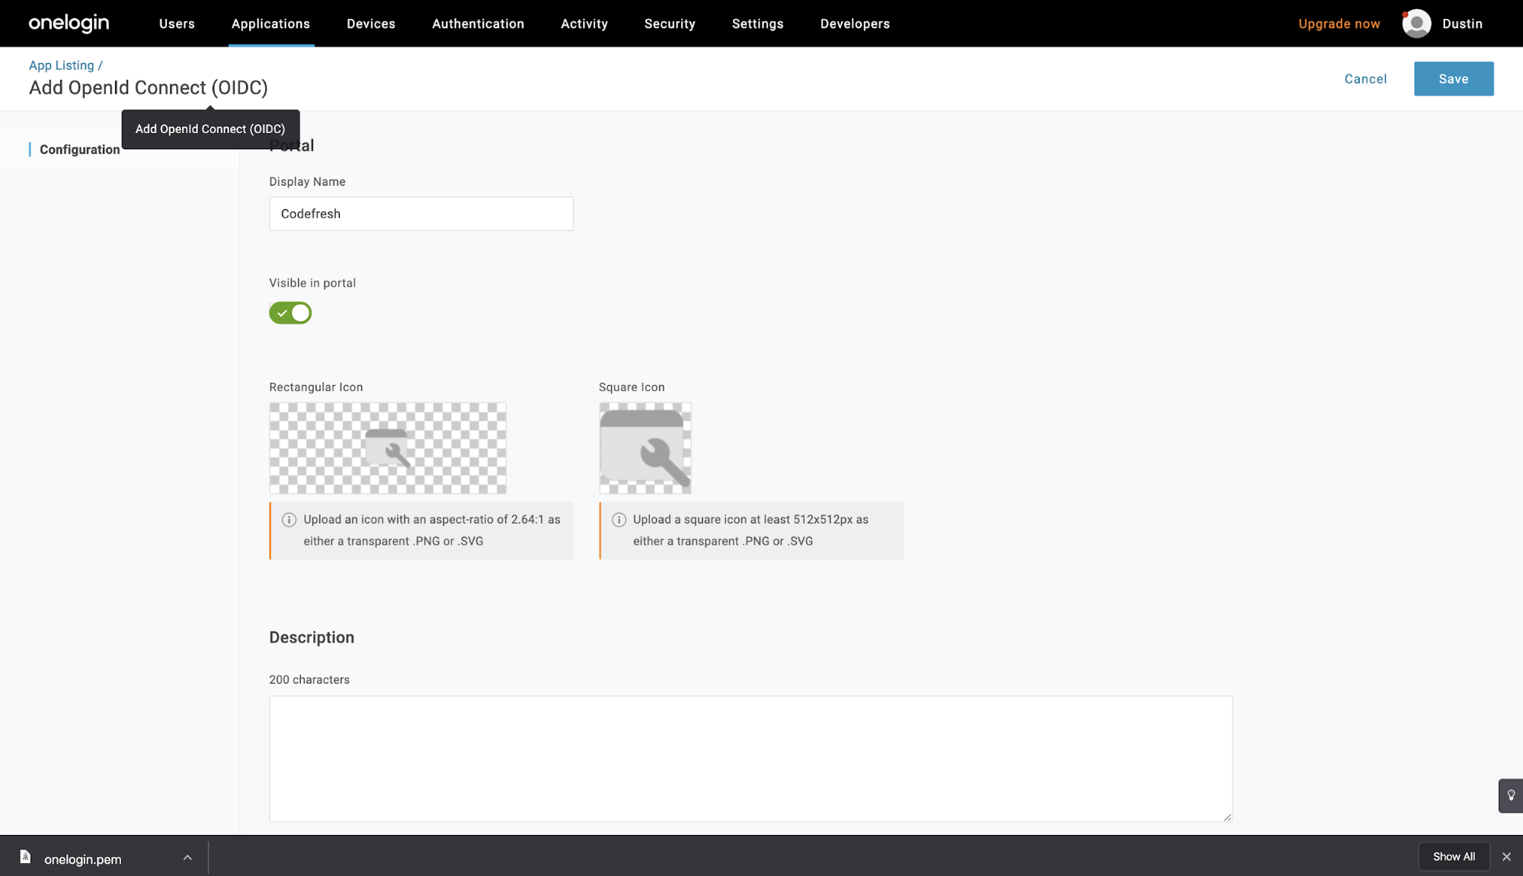Click the info icon under Rectangular Icon
Viewport: 1523px width, 876px height.
coord(289,520)
